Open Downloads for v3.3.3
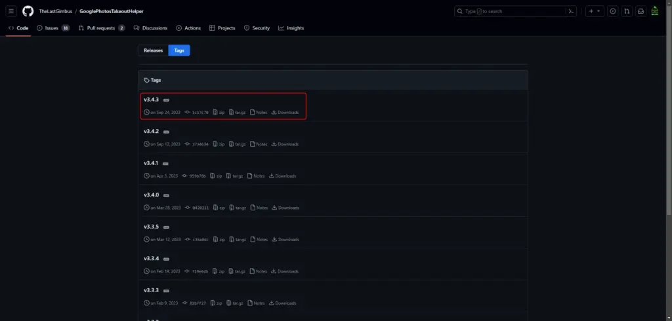 coord(282,303)
